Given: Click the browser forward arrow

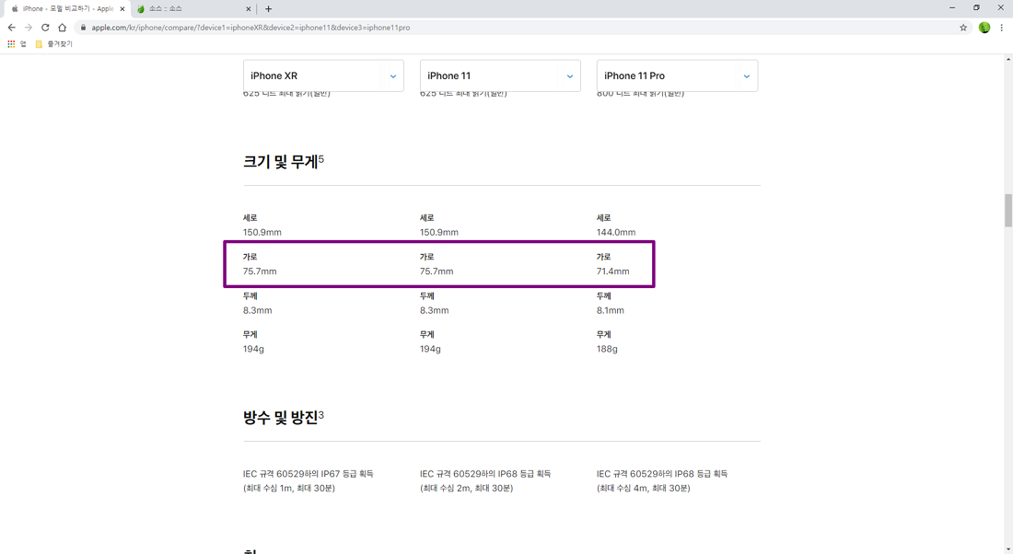Looking at the screenshot, I should (x=28, y=27).
